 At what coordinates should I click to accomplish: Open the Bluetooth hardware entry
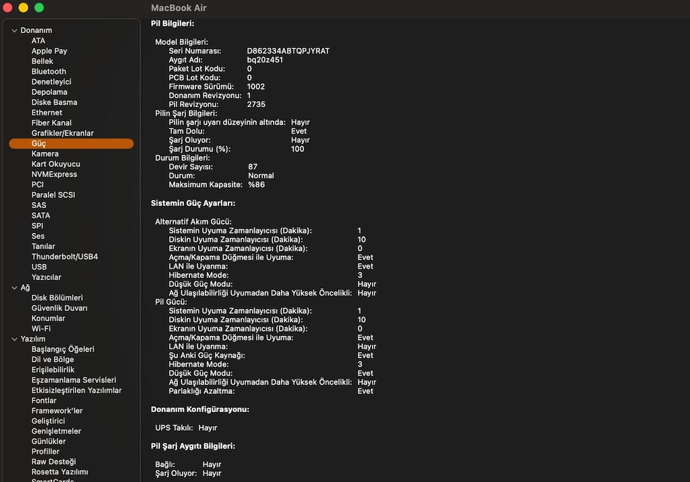coord(49,71)
